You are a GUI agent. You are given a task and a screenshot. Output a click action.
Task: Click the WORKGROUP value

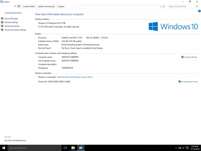pyautogui.click(x=67, y=68)
